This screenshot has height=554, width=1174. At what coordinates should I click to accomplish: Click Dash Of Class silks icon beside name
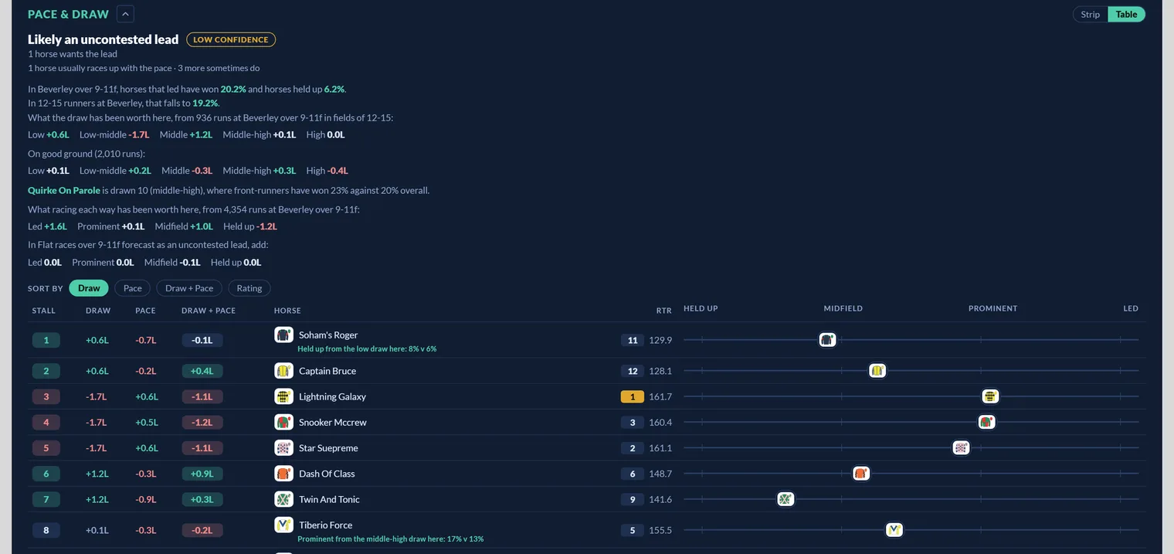tap(284, 473)
